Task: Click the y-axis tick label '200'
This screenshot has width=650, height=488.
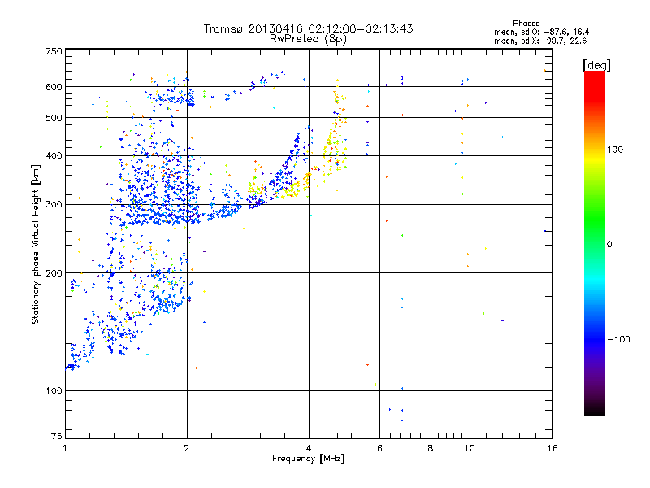Action: (54, 273)
